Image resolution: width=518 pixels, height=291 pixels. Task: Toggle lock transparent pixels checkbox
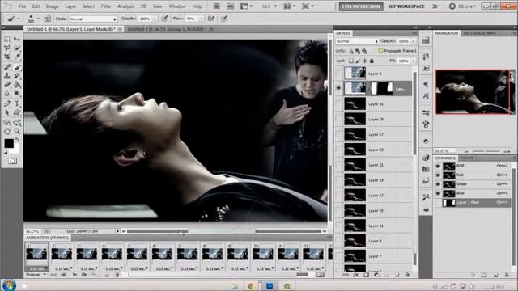point(351,61)
